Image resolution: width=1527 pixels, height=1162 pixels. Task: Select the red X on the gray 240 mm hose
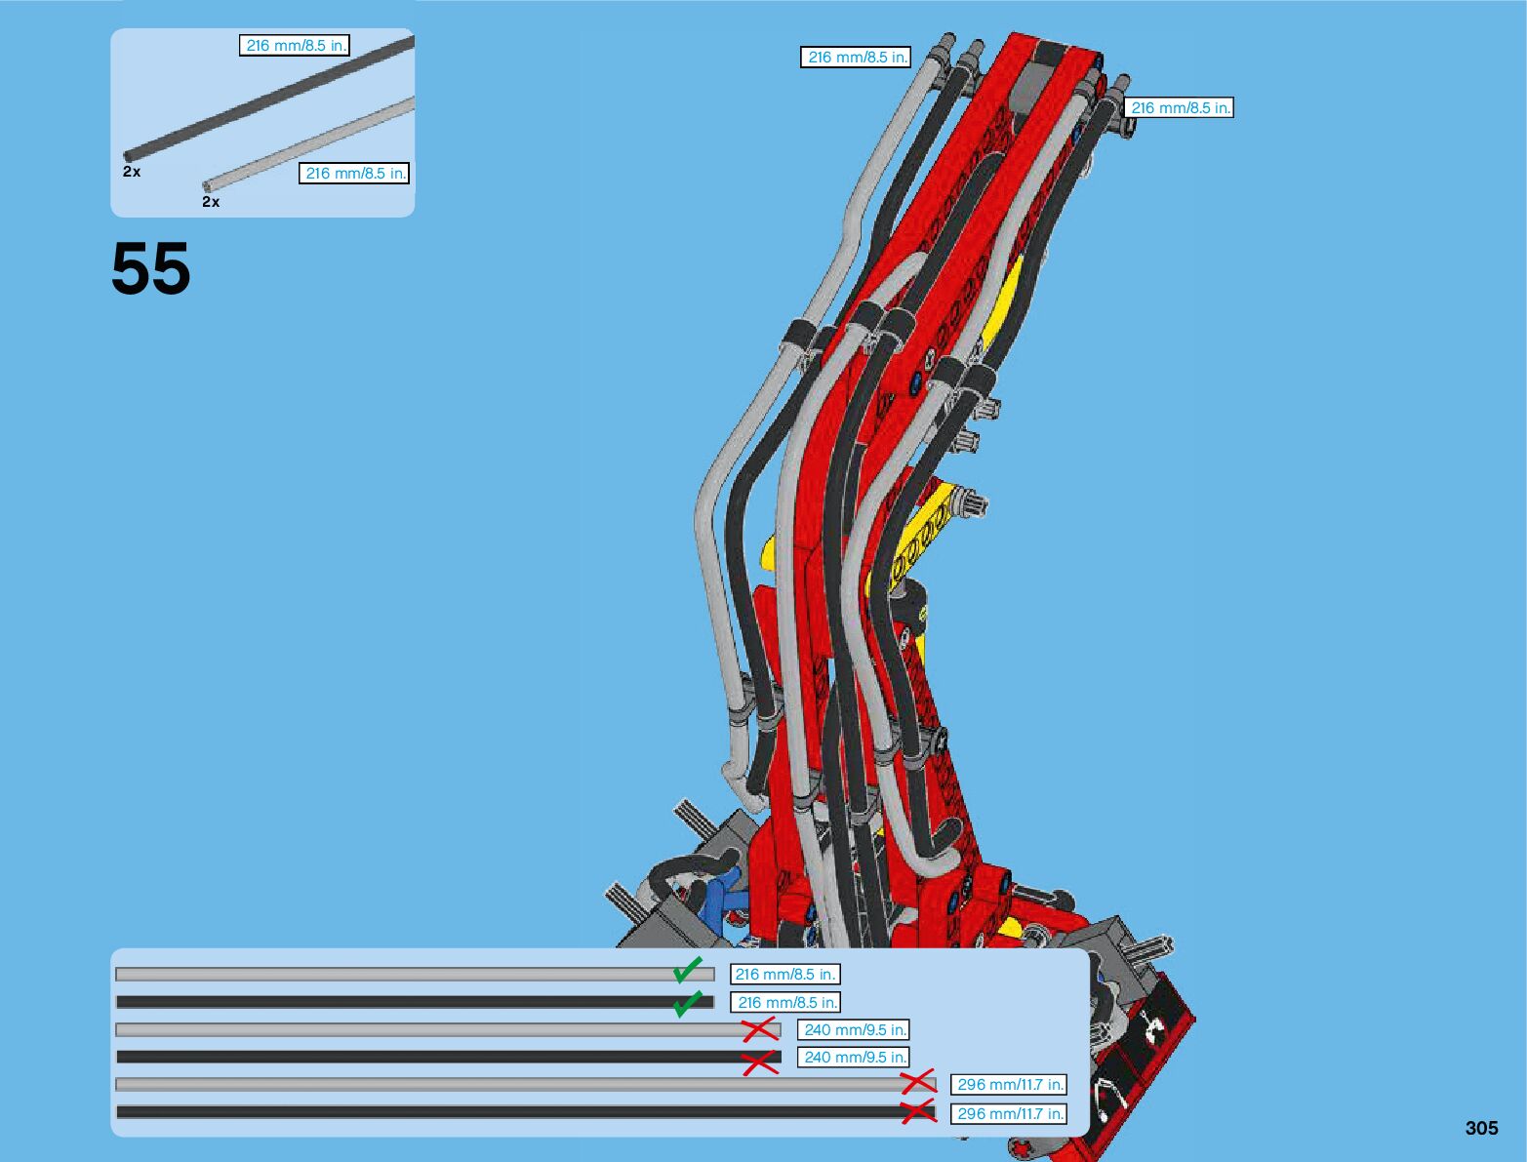point(759,1030)
